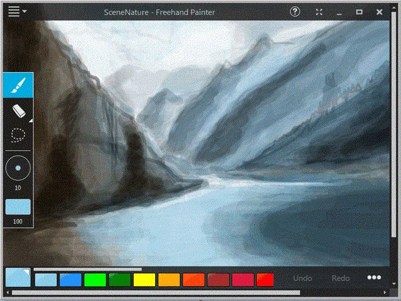Open the current color picker swatch
The height and width of the screenshot is (301, 401).
[x=18, y=277]
